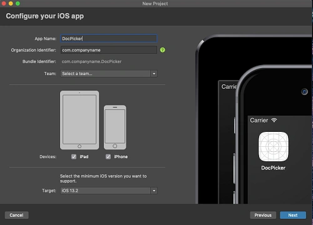
Task: Click the Cancel button
Action: pyautogui.click(x=17, y=215)
